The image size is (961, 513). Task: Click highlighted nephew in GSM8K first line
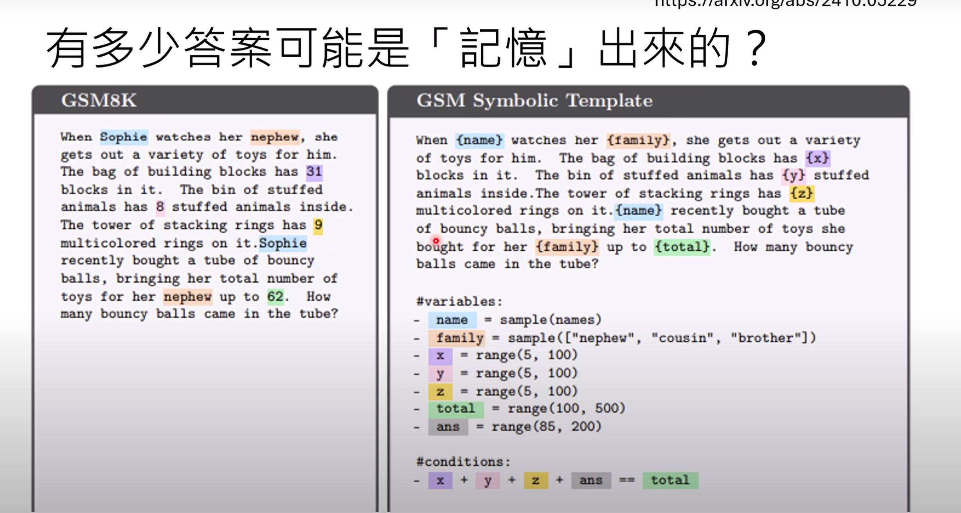pos(275,137)
